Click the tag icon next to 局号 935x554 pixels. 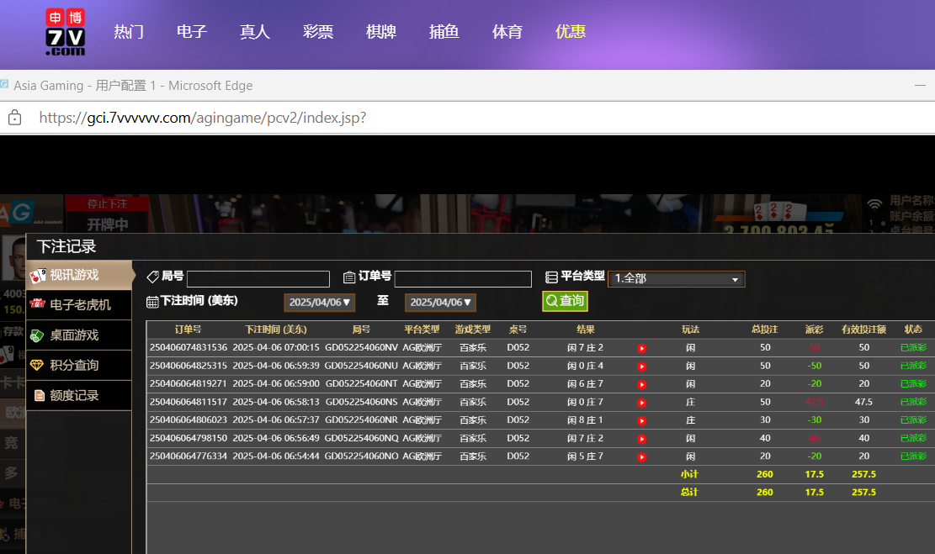click(152, 277)
